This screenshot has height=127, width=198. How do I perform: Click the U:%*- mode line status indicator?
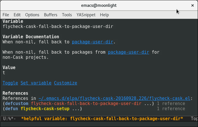tap(10, 118)
